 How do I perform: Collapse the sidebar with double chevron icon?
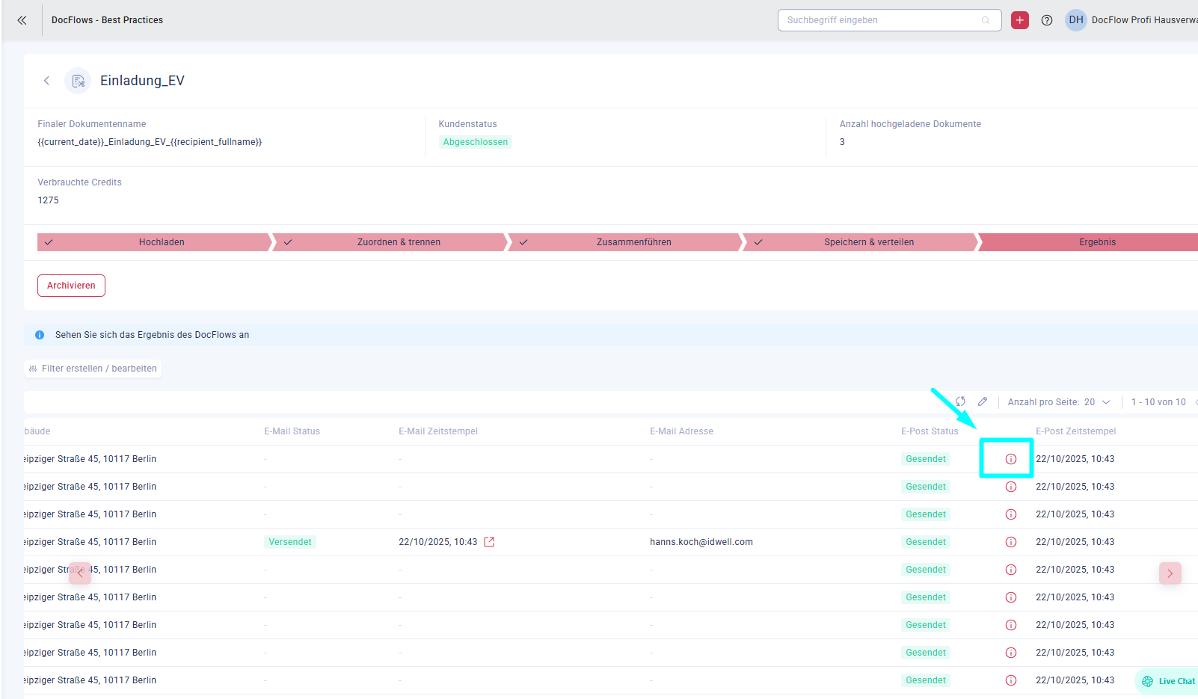click(22, 20)
